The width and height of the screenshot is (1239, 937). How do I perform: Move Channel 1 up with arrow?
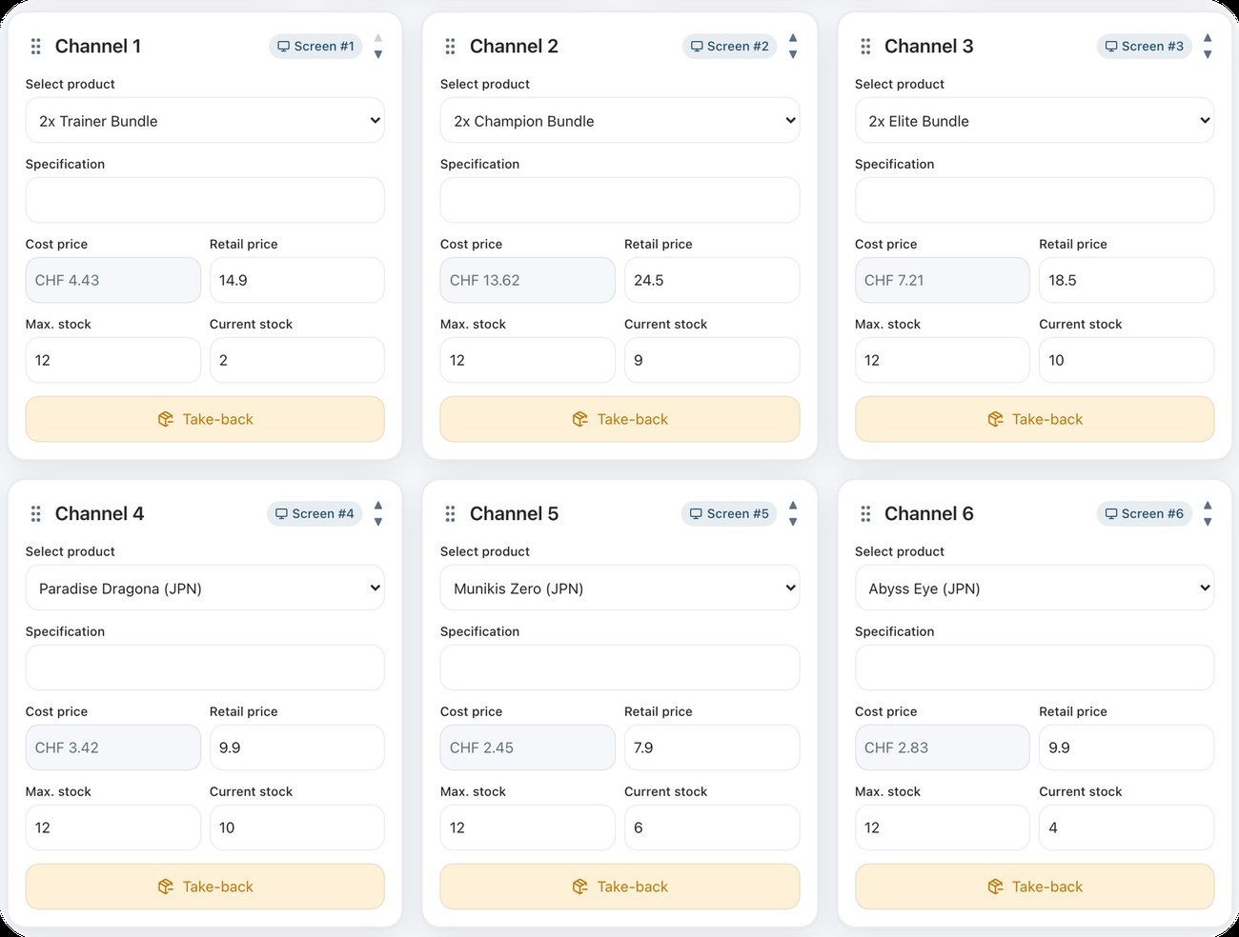click(378, 38)
